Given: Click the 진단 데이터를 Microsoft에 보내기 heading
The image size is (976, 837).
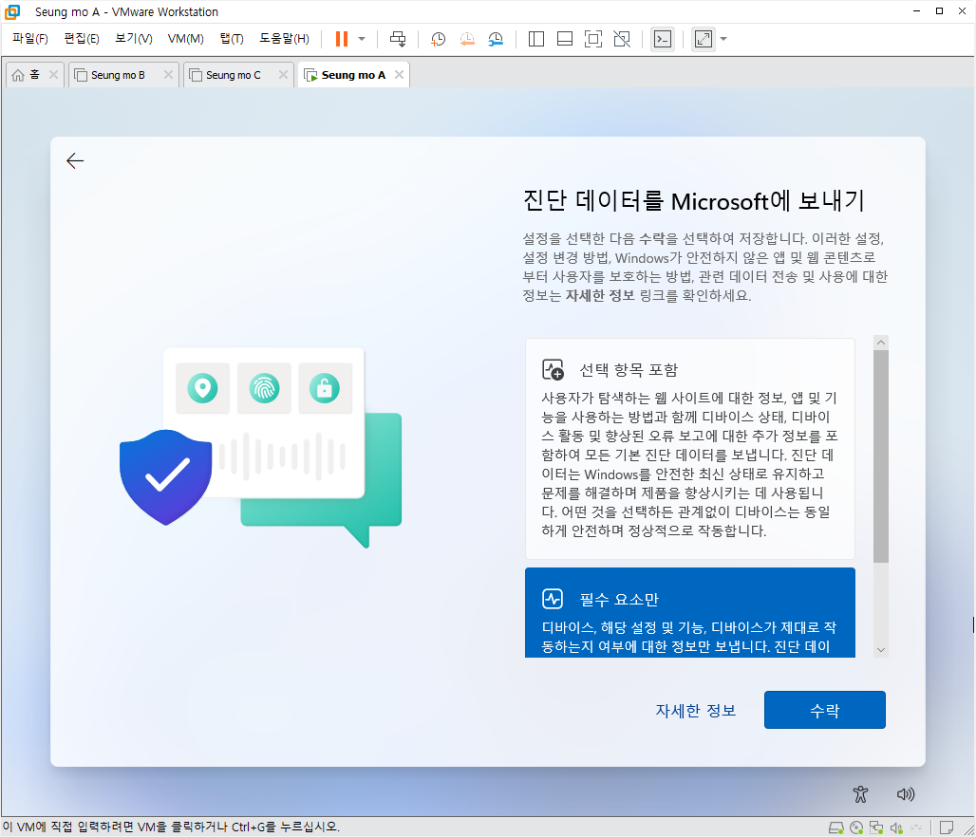Looking at the screenshot, I should tap(693, 200).
